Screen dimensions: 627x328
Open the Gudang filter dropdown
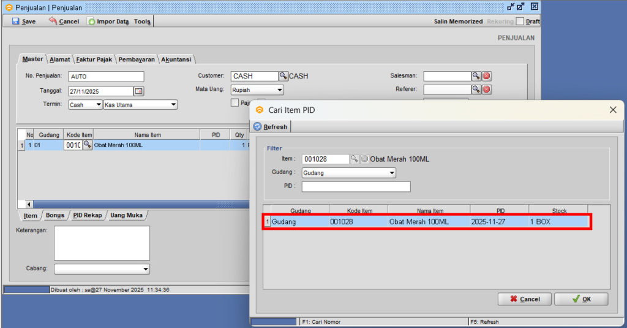point(392,173)
